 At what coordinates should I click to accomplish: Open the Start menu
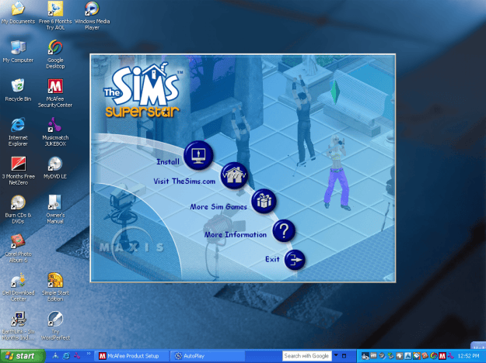23,356
